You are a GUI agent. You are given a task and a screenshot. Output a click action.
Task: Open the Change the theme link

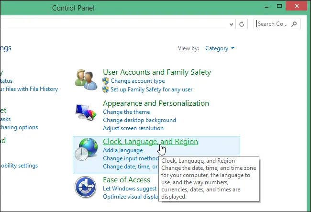(126, 112)
